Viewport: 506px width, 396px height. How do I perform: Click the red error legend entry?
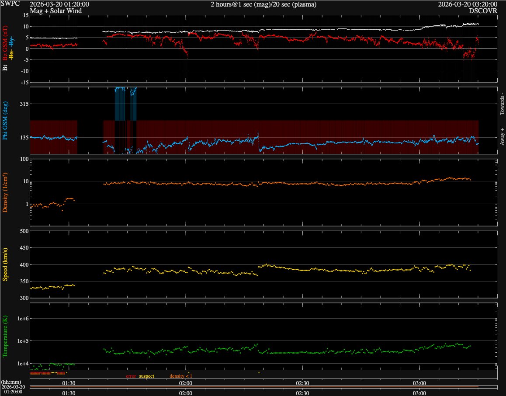[131, 376]
